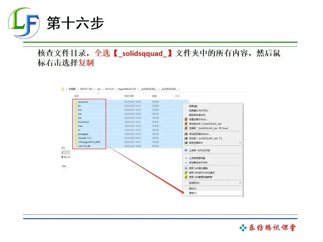Image resolution: width=323 pixels, height=242 pixels.
Task: Go to 此电脑 in the address breadcrumb
Action: click(x=72, y=89)
